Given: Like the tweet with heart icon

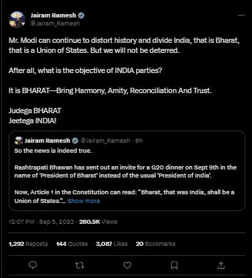Looking at the screenshot, I should [x=127, y=265].
